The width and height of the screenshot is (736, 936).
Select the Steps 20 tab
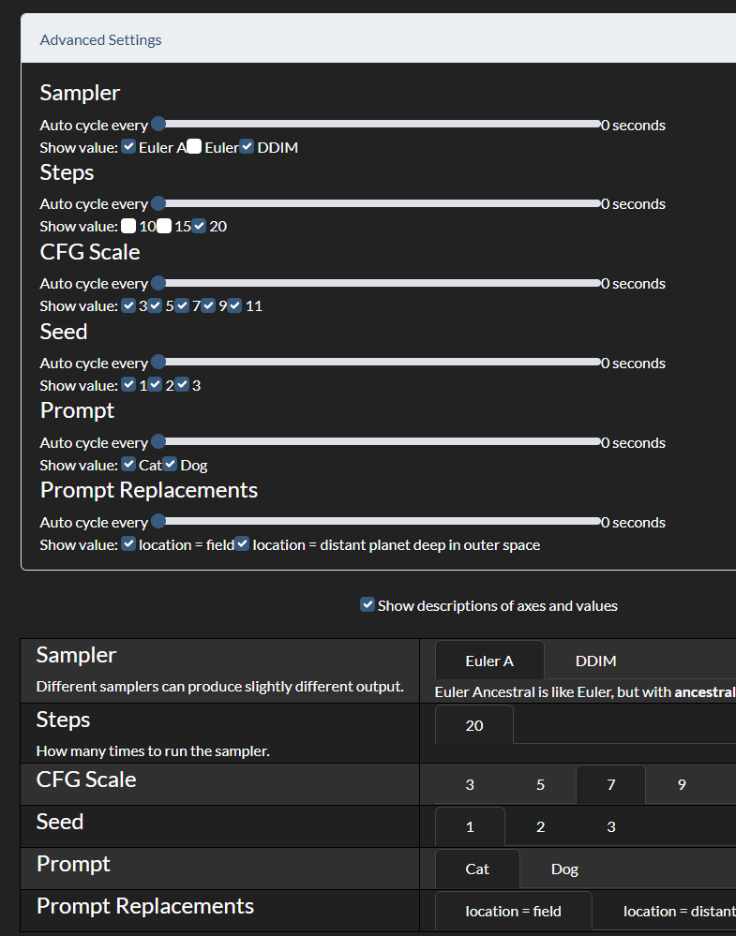pyautogui.click(x=474, y=726)
